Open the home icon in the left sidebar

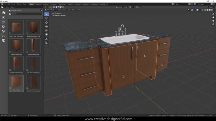click(4, 13)
